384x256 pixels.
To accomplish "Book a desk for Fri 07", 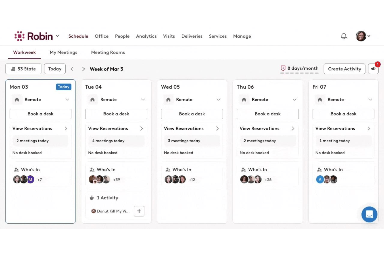I will click(x=344, y=114).
